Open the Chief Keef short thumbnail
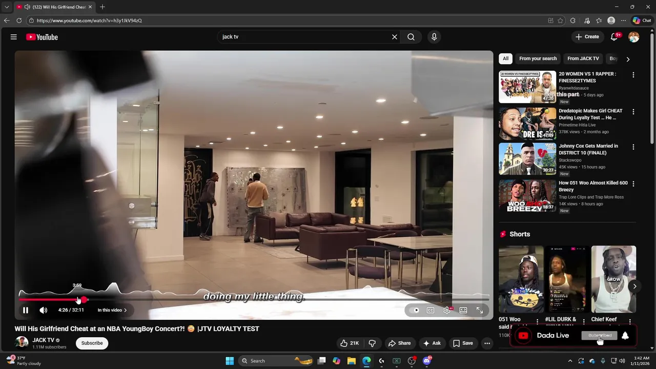Screen dimensions: 656x369 click(613, 279)
